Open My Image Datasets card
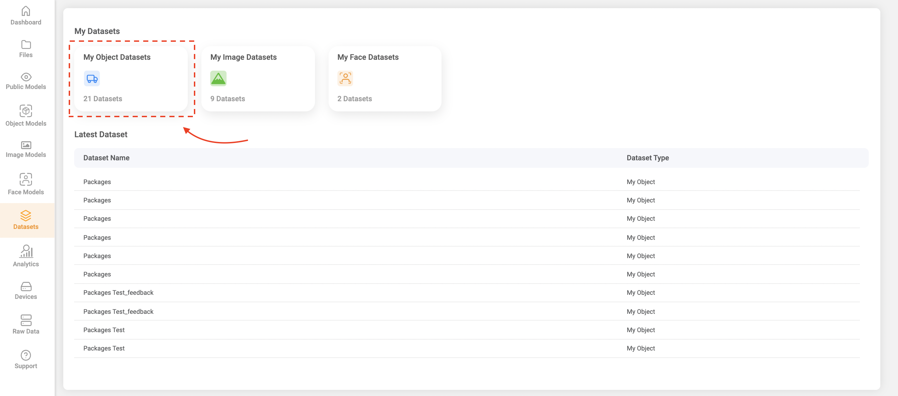Viewport: 898px width, 396px height. point(258,79)
